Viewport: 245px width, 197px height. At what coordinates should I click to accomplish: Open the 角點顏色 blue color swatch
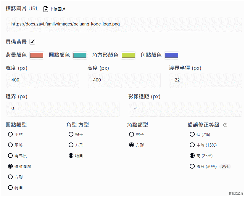[172, 55]
